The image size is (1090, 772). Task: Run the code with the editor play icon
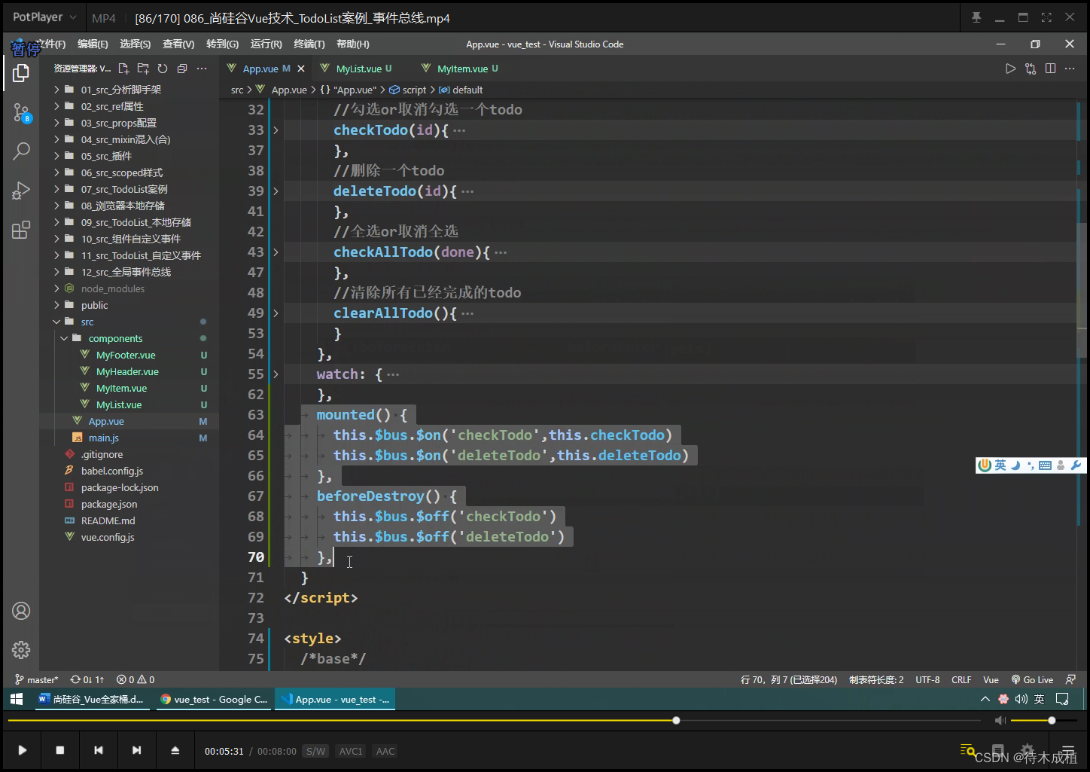tap(1010, 69)
